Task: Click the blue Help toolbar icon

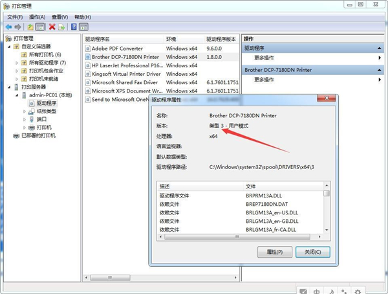Action: pyautogui.click(x=74, y=27)
